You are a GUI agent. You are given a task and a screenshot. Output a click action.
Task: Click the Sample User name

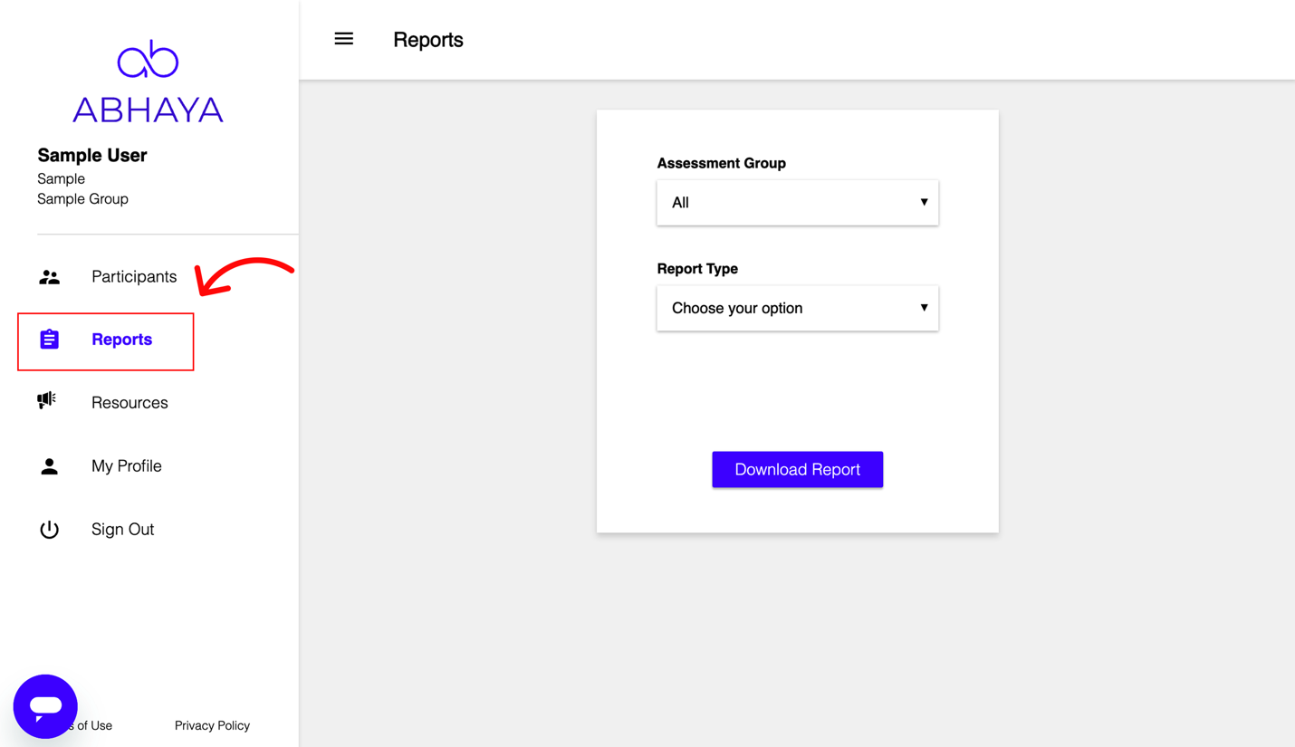pos(91,155)
